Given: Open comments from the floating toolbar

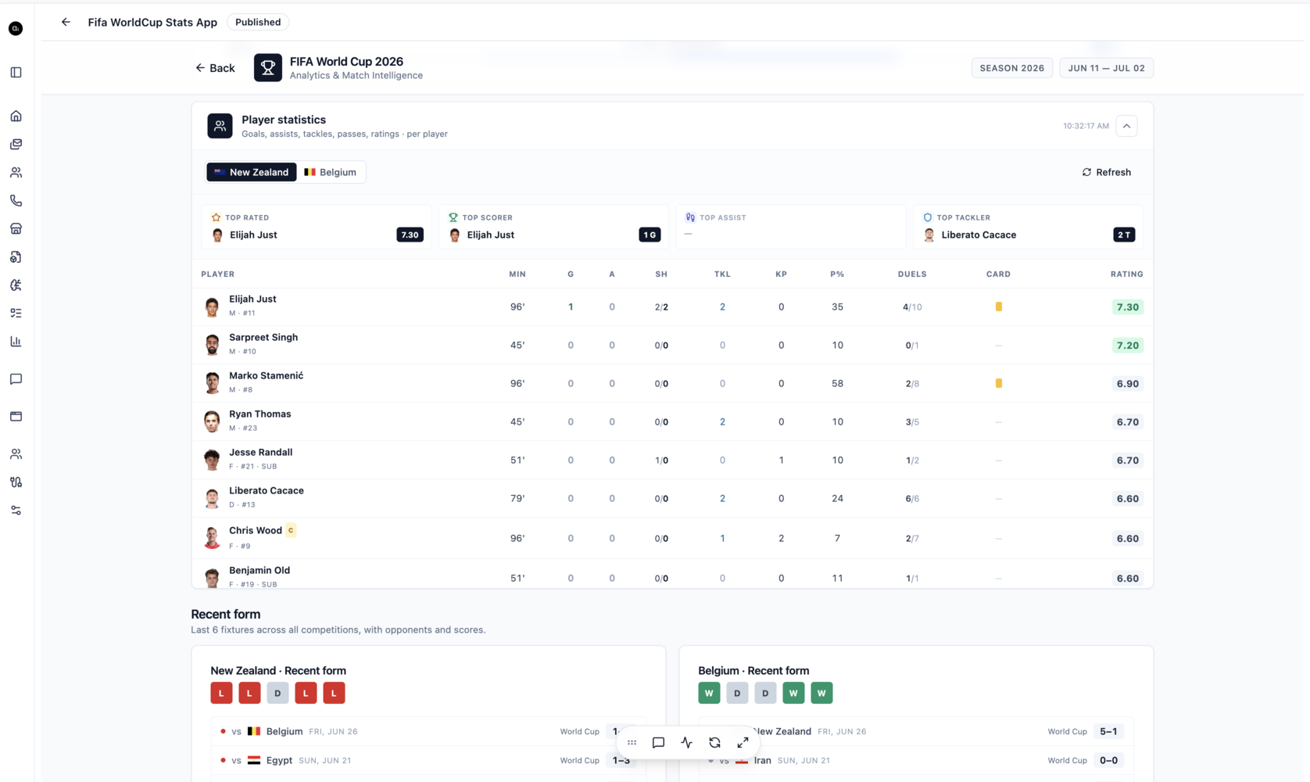Looking at the screenshot, I should point(658,742).
